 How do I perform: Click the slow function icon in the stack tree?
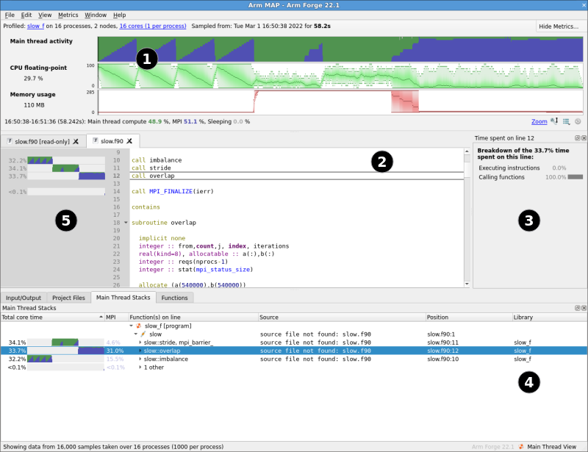pos(143,334)
